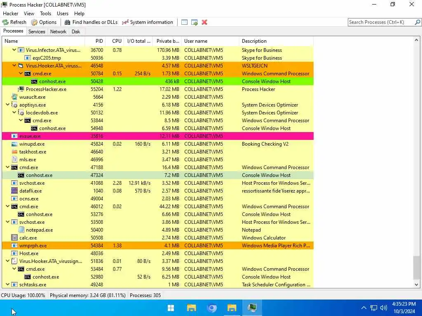Click the calc.exe calculator icon
This screenshot has height=316, width=422.
[x=14, y=238]
